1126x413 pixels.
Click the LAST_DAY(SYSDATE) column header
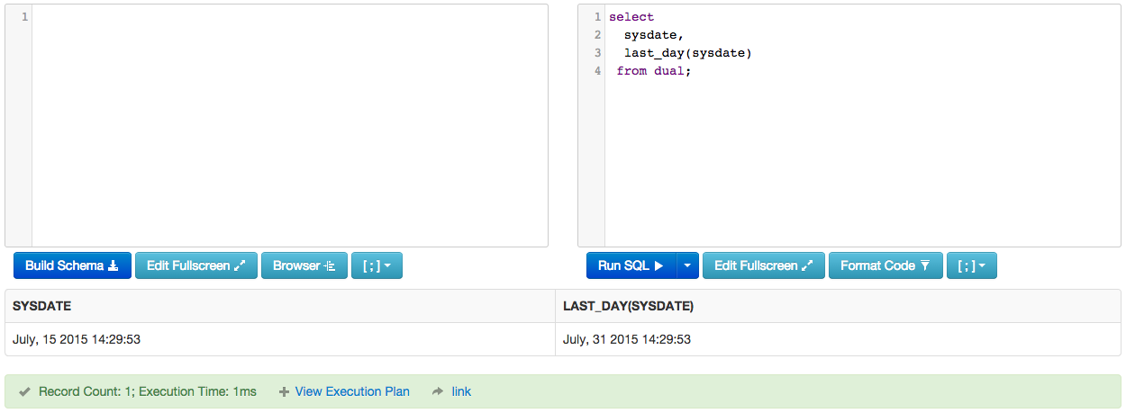coord(628,307)
